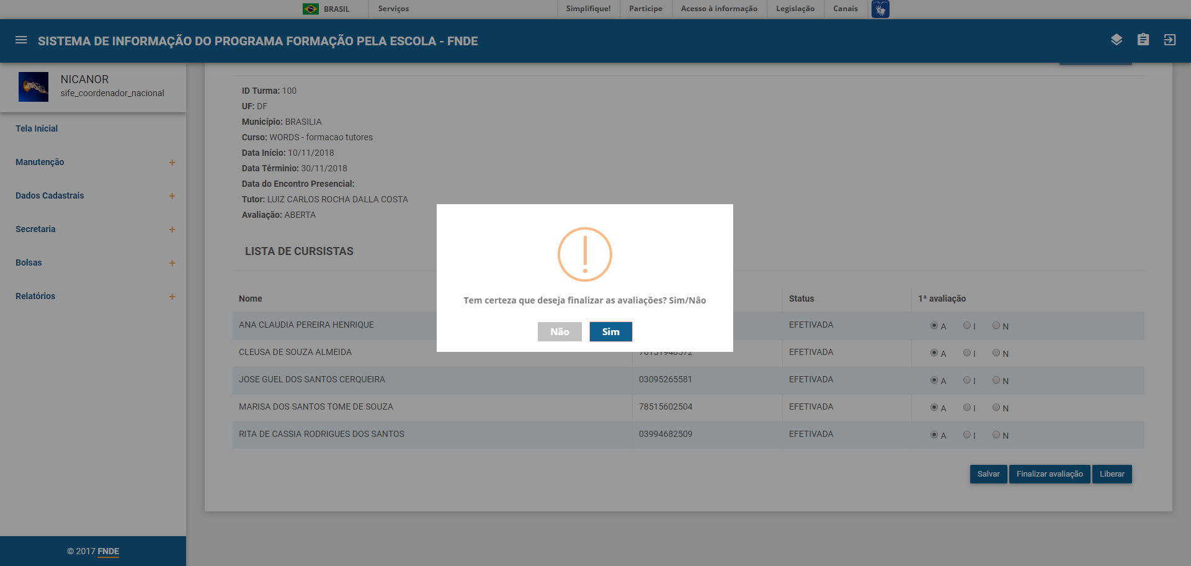1191x566 pixels.
Task: Click the Nome column header
Action: [x=251, y=299]
